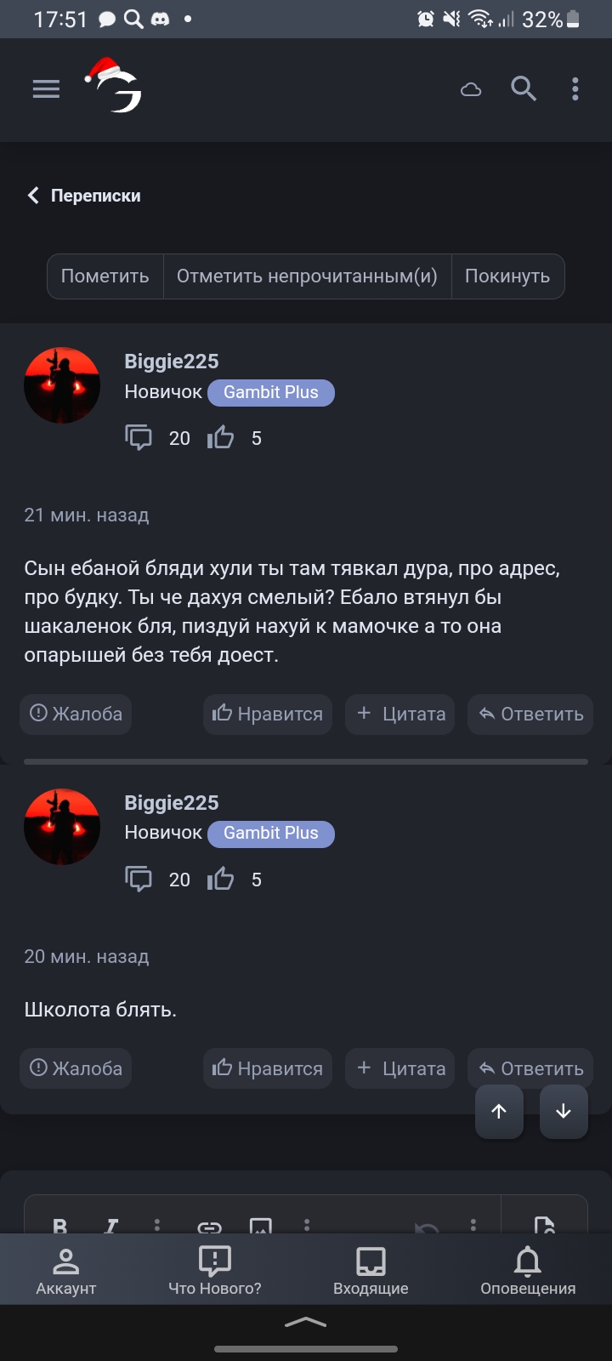Screen dimensions: 612x1361
Task: Like the Школота message with Нравится
Action: [268, 1068]
